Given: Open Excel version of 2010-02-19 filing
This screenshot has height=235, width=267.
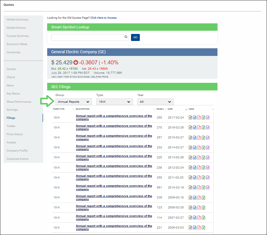Looking at the screenshot, I should click(x=203, y=187).
